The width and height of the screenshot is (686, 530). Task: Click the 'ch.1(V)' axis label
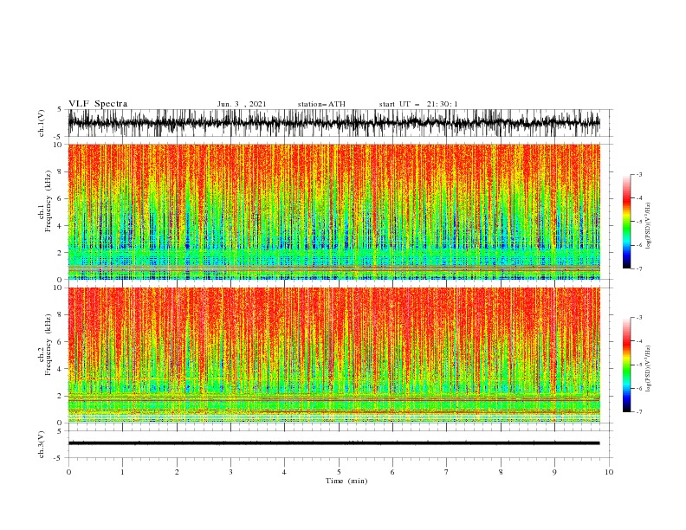click(42, 123)
